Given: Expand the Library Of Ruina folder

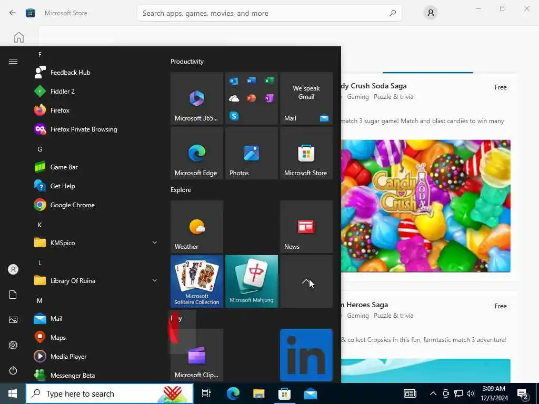Looking at the screenshot, I should [96, 281].
